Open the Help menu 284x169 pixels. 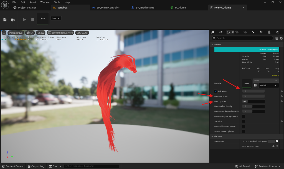click(67, 2)
